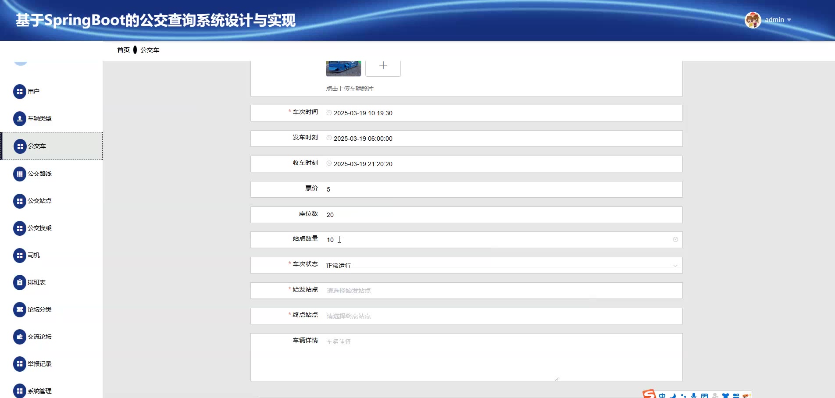Click the 站点数量 input showing 10
Viewport: 835px width, 398px height.
tap(466, 240)
